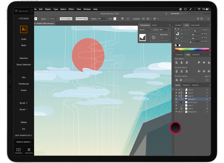Click the swap fill and stroke arrow
224x163 pixels.
tap(178, 29)
